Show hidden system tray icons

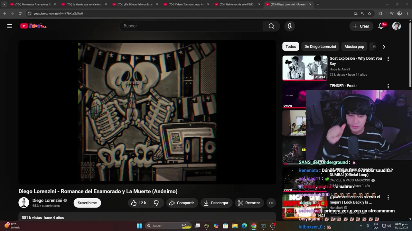tap(361, 226)
